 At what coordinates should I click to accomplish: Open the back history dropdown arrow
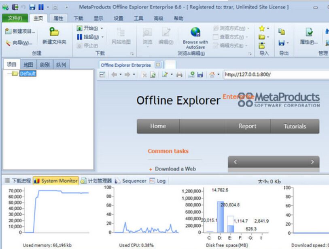(x=121, y=75)
